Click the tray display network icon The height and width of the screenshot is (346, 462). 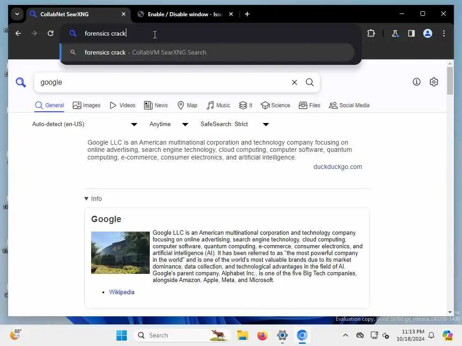click(374, 335)
